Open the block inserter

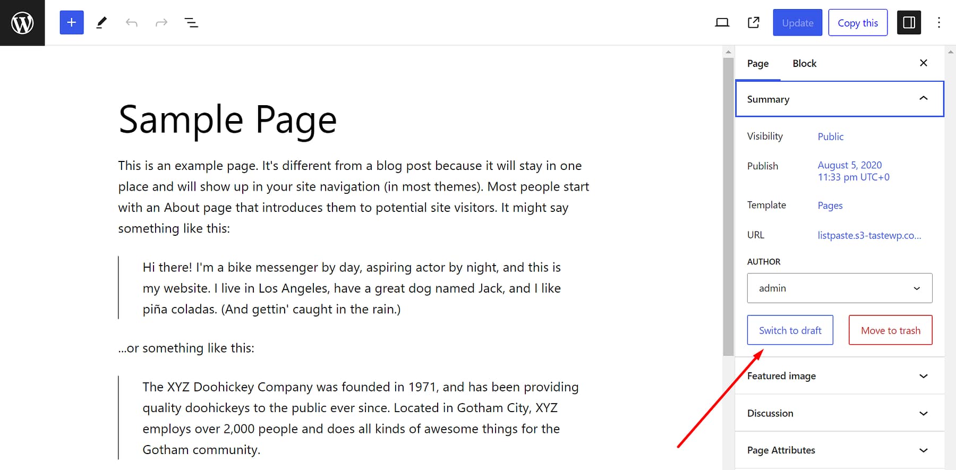click(72, 22)
